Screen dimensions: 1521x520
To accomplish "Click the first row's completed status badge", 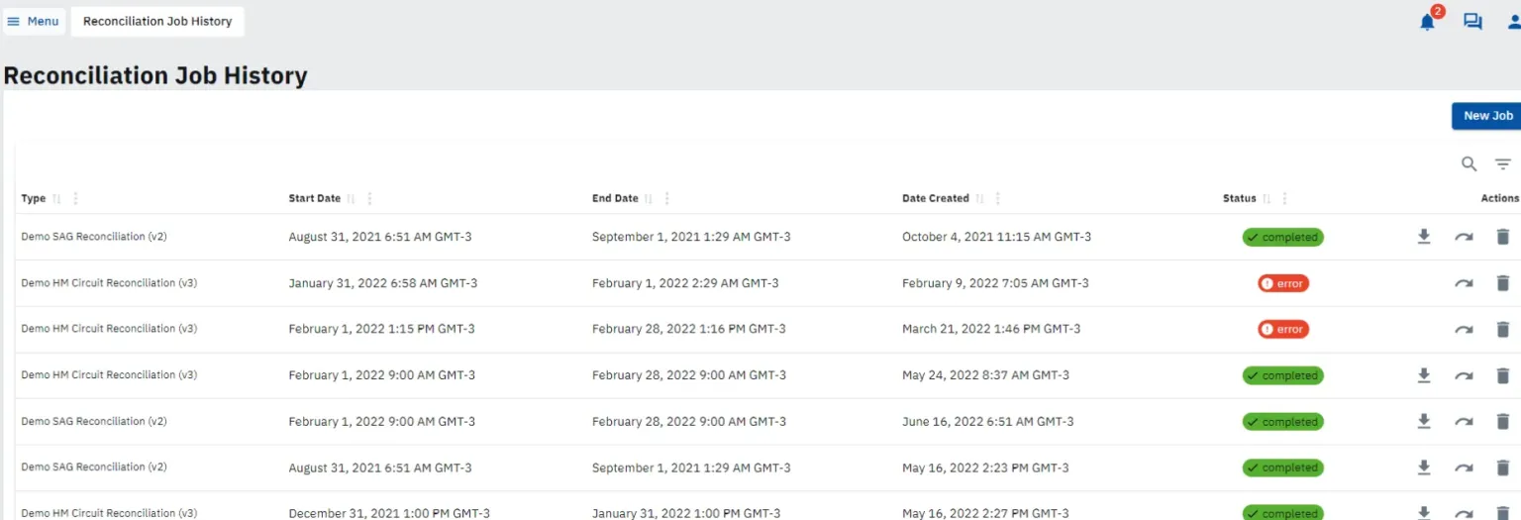I will pyautogui.click(x=1283, y=238).
